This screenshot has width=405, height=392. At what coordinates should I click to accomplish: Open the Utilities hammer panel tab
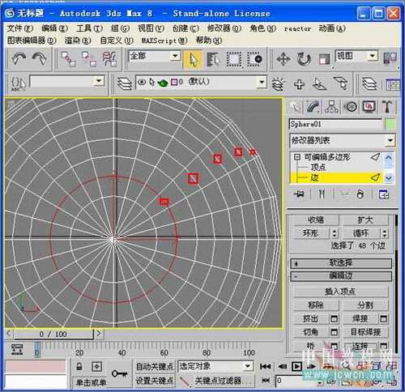387,107
